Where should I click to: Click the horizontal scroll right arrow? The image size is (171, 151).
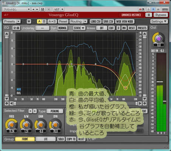coord(140,103)
